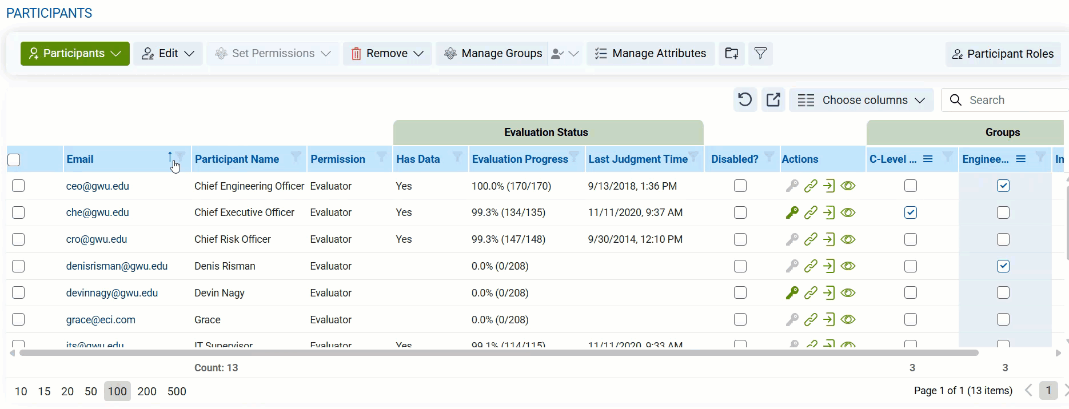Click the link icon for devinnagy@gwu.edu
Screen dimensions: 1069x409
pyautogui.click(x=811, y=292)
